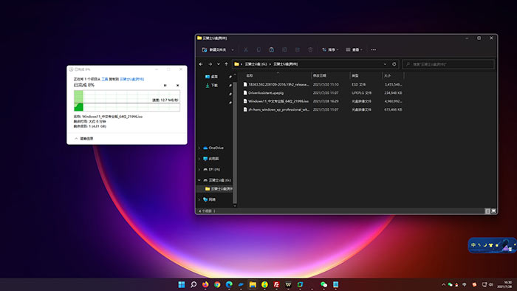Open PyCharm icon in the taskbar

point(300,284)
